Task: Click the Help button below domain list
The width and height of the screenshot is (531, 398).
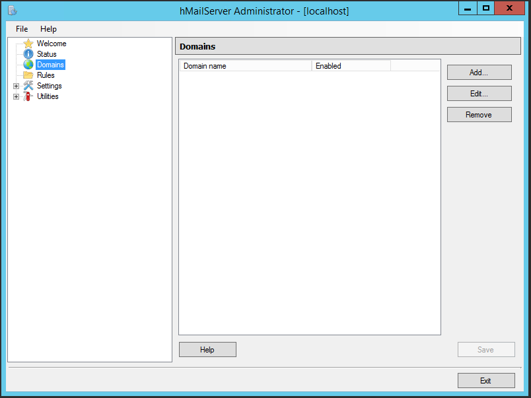Action: (x=207, y=350)
